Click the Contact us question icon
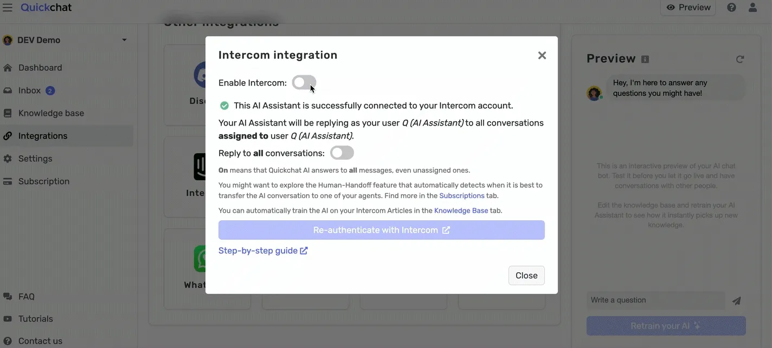Screen dimensions: 772x348 coord(8,341)
